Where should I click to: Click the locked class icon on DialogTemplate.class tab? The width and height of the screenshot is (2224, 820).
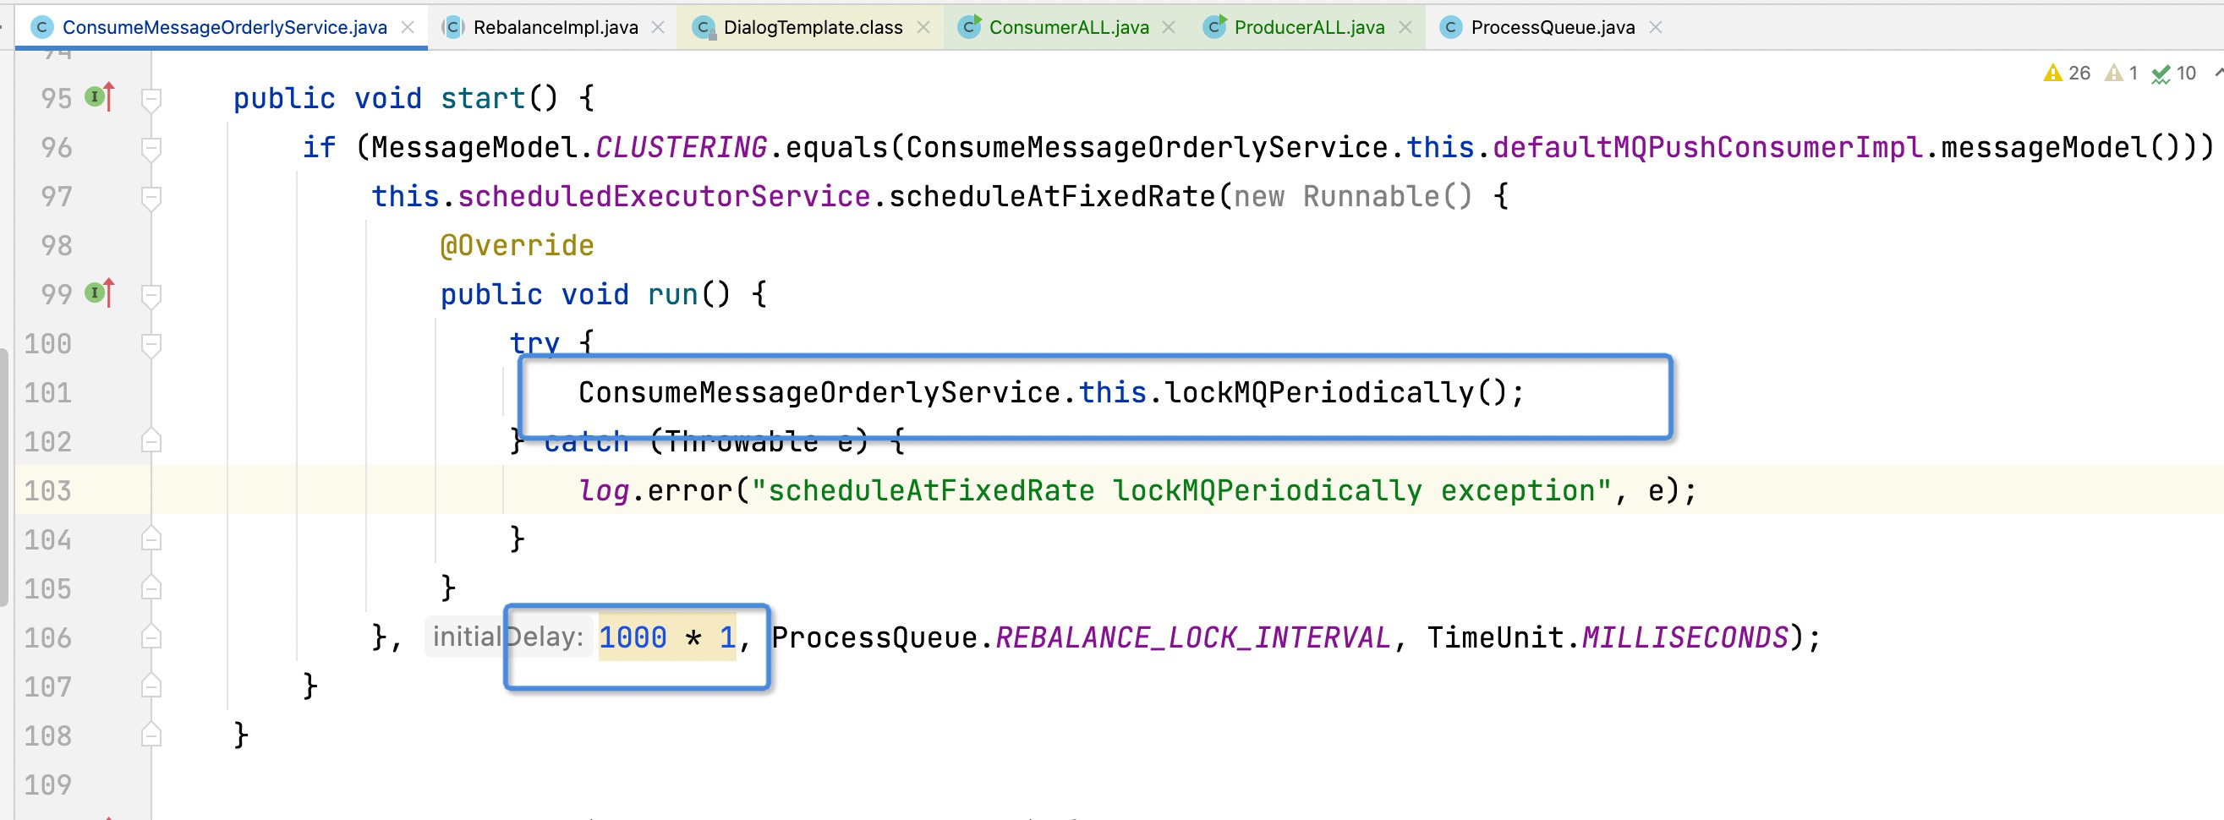click(x=704, y=29)
